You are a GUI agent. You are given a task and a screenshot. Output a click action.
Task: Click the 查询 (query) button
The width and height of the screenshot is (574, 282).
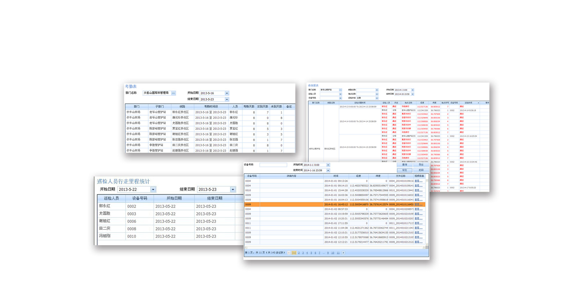404,165
